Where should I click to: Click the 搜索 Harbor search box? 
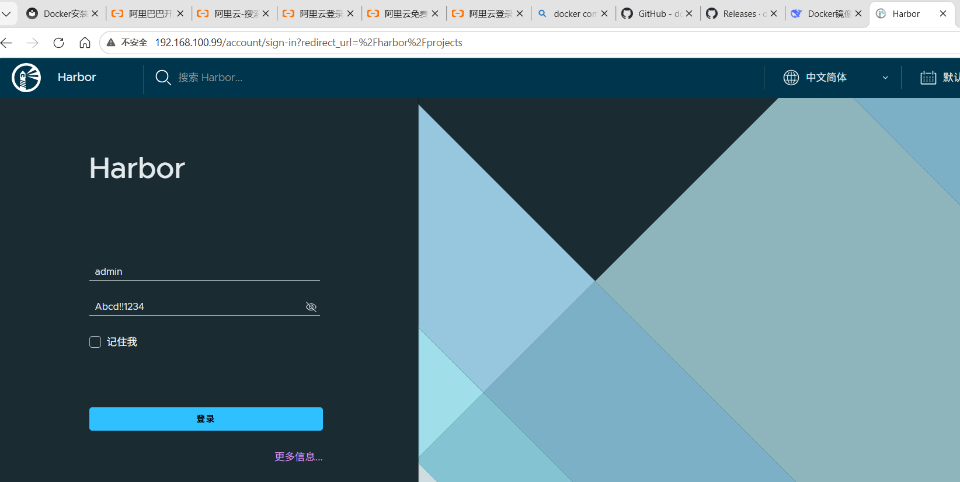pyautogui.click(x=210, y=78)
